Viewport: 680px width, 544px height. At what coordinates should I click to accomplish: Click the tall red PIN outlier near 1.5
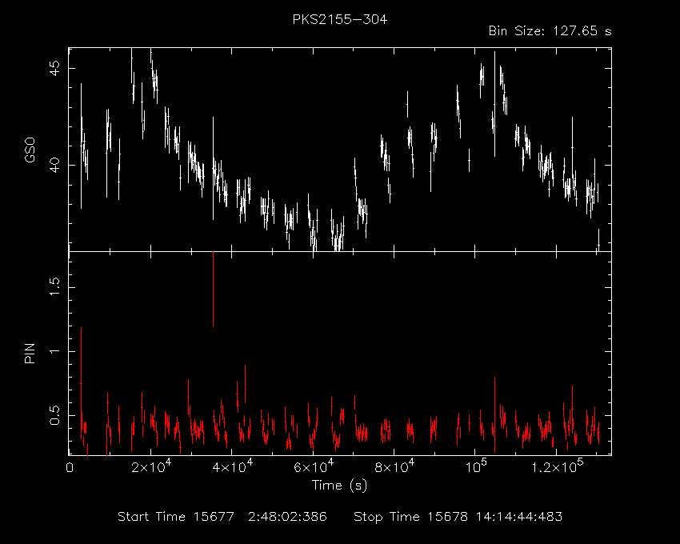(213, 290)
